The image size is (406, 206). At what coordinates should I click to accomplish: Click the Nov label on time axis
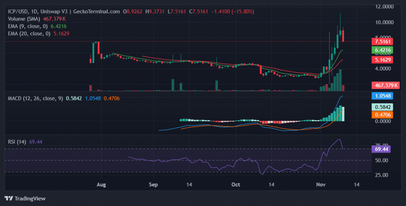point(320,185)
